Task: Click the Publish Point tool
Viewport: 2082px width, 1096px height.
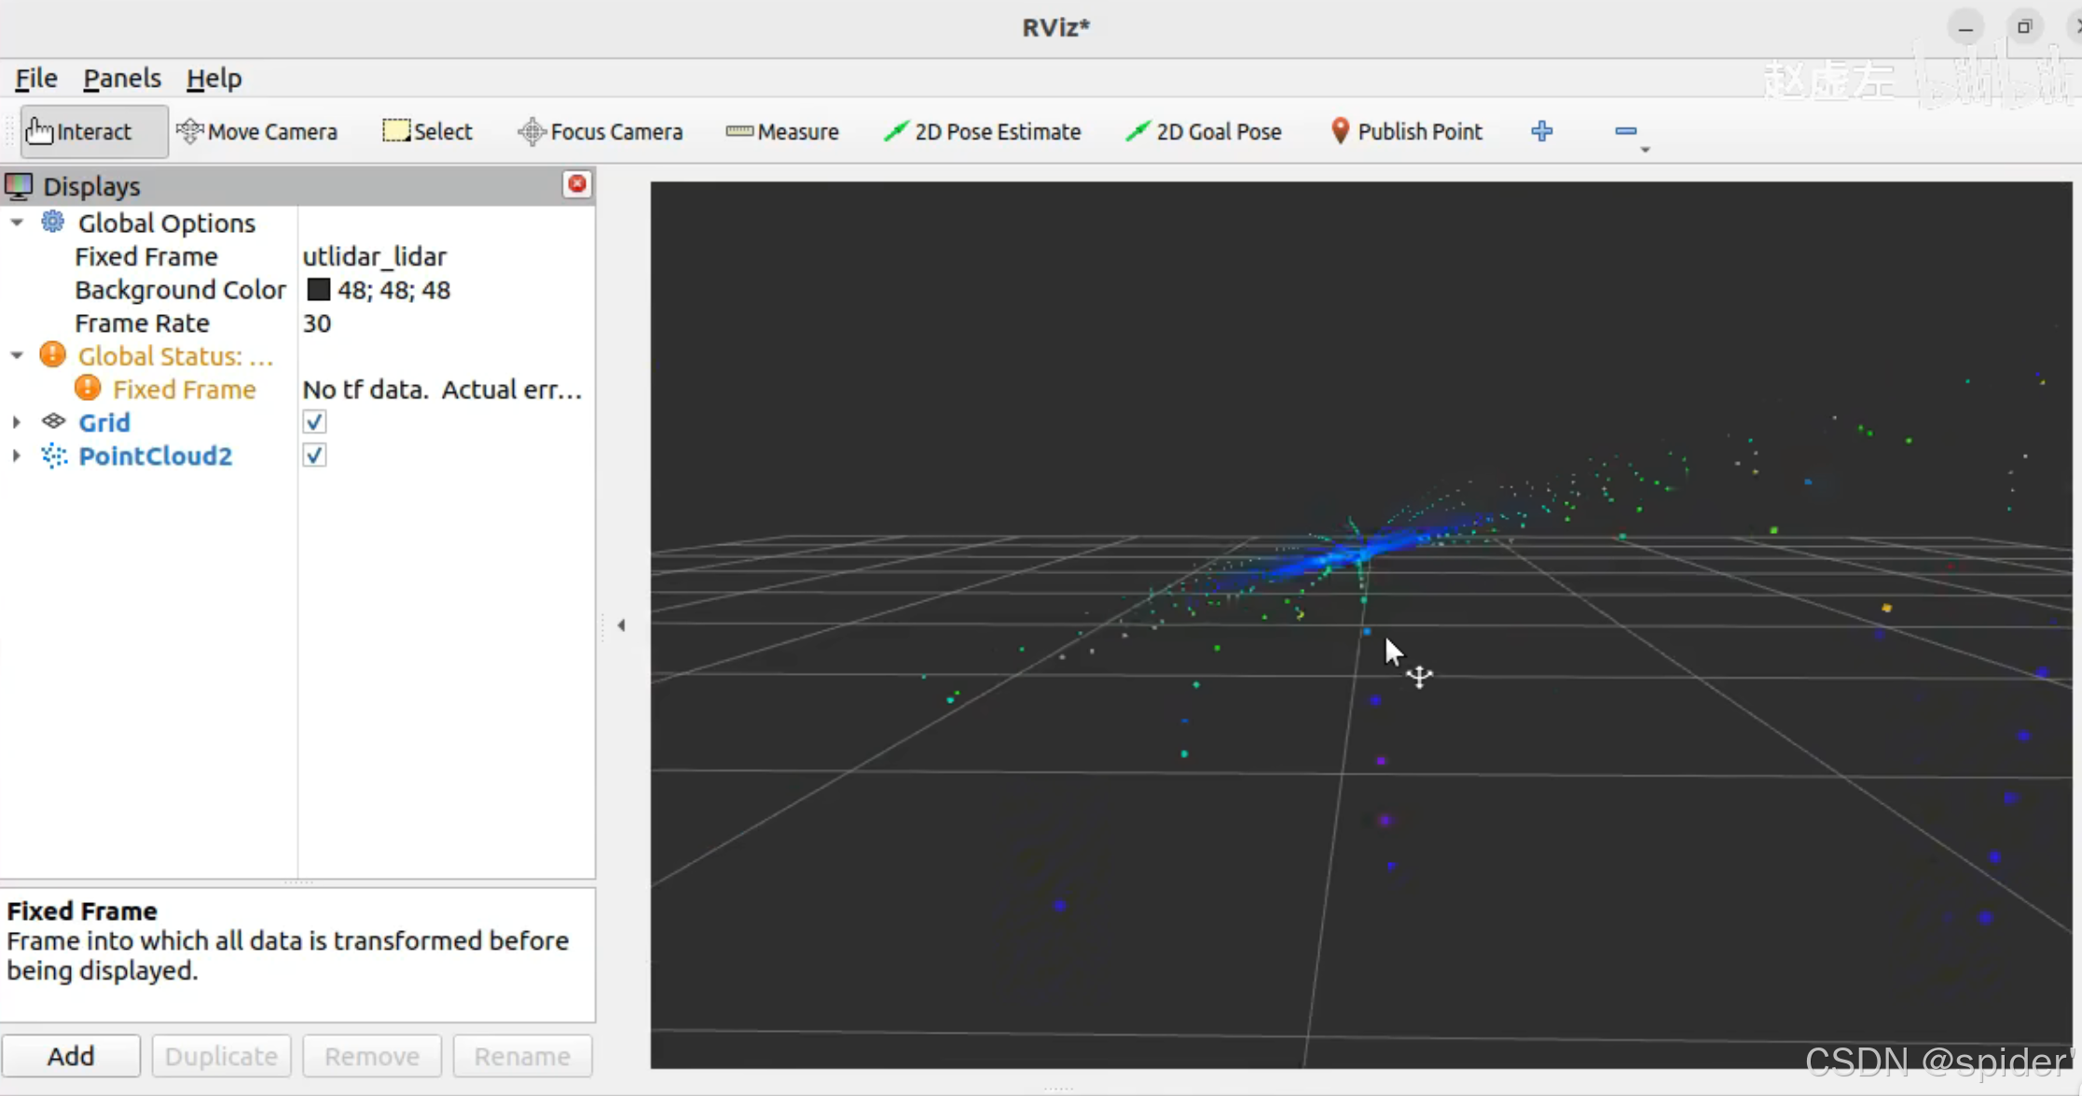Action: click(1406, 131)
